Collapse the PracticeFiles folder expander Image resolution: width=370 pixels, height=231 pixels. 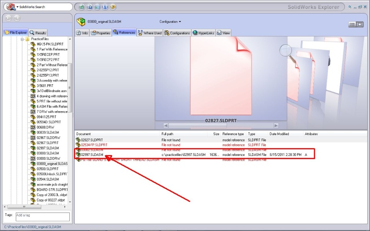22,39
